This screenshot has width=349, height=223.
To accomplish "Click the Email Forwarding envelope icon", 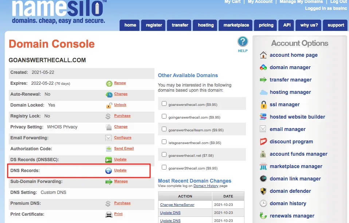I will tap(109, 138).
